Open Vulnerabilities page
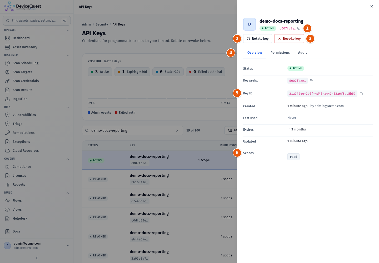 (37, 115)
